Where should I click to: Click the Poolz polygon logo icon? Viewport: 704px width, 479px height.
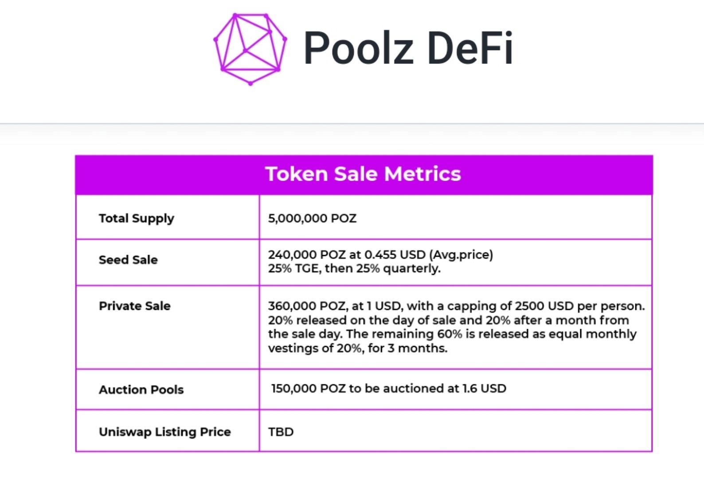point(250,49)
